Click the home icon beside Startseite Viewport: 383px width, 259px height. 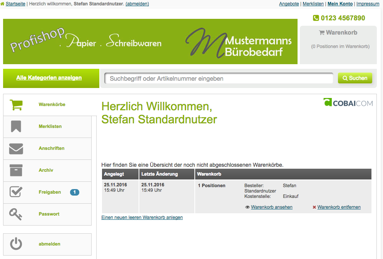(3, 3)
